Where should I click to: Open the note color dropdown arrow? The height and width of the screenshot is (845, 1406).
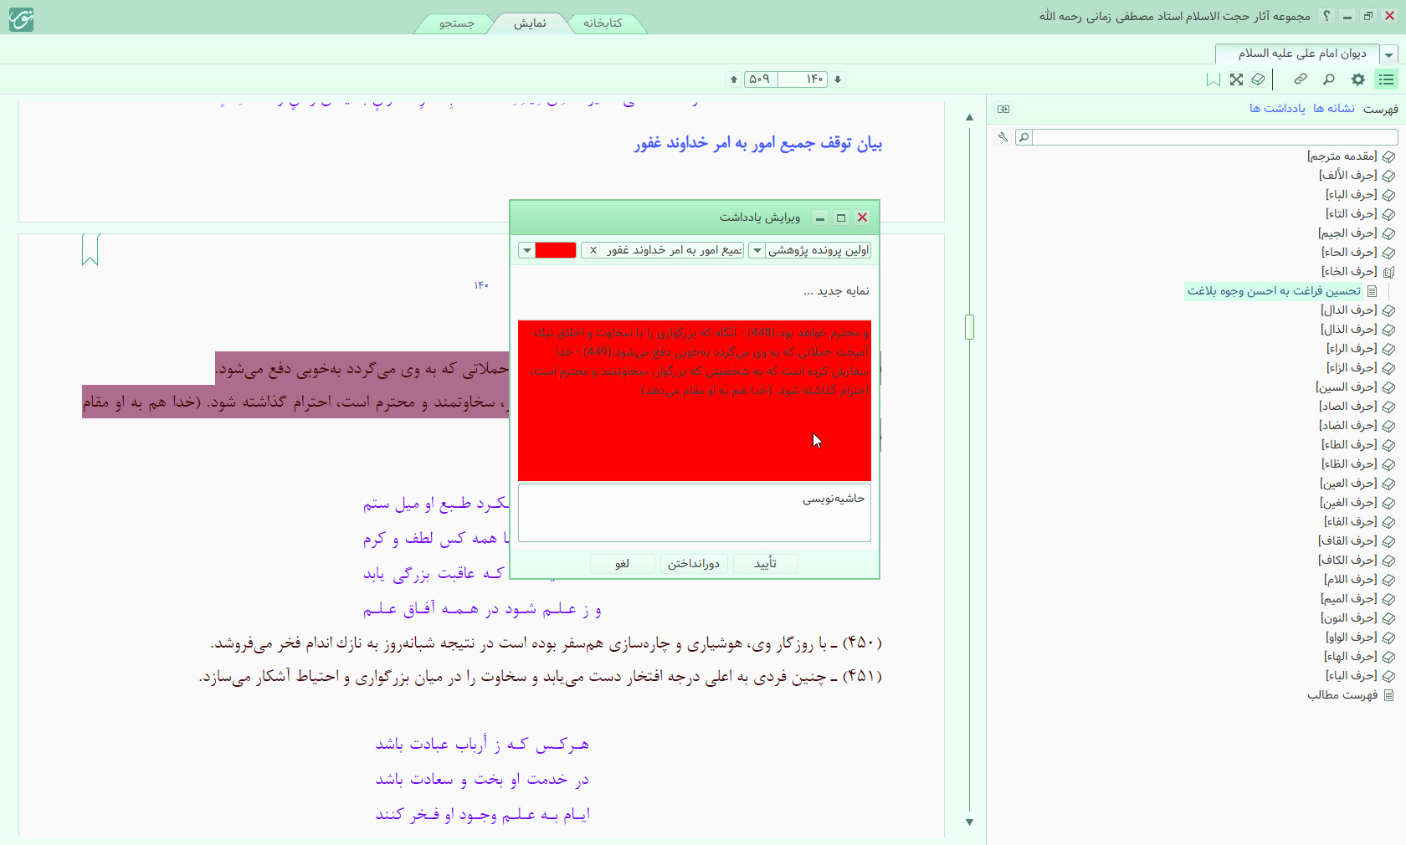coord(526,250)
